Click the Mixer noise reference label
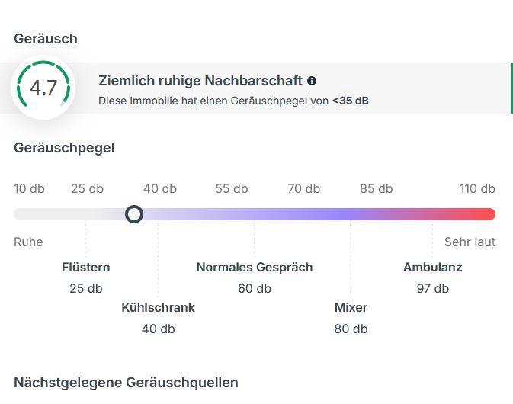The width and height of the screenshot is (513, 404). coord(351,308)
